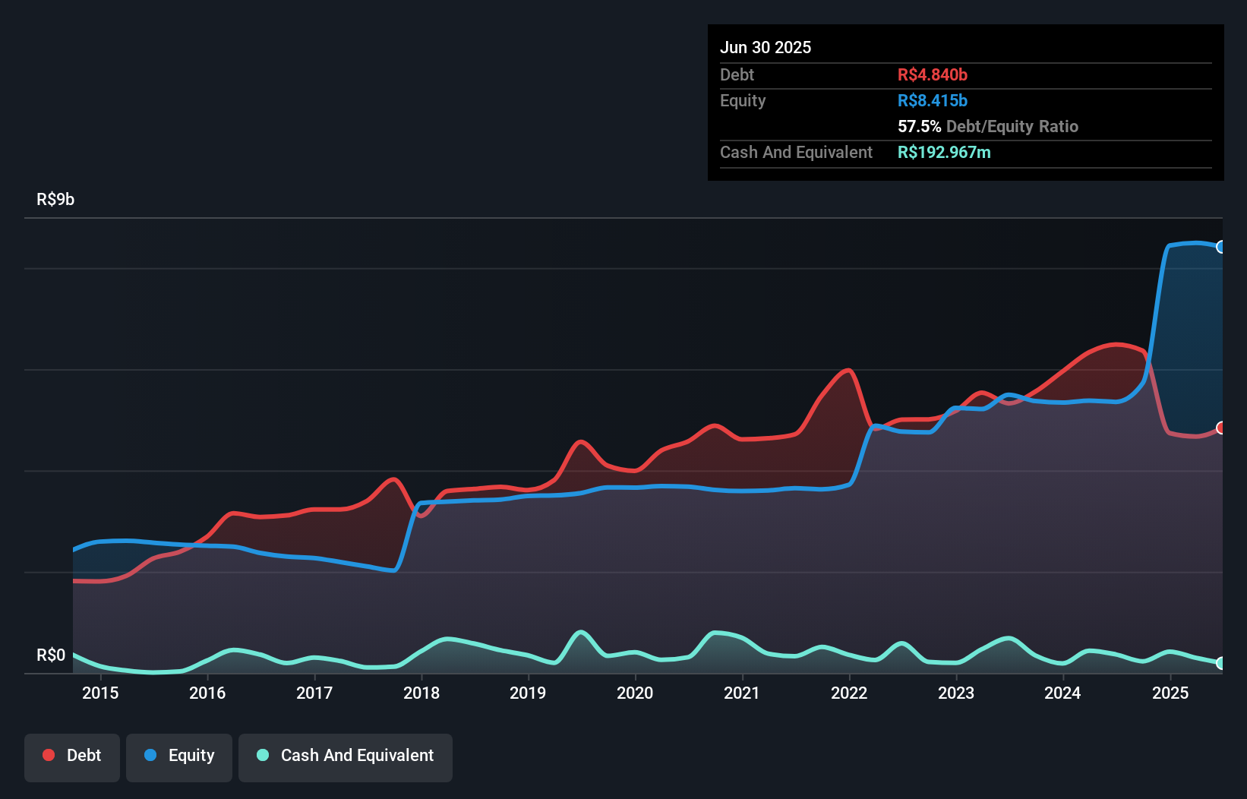Click the R$4.840b Debt value
This screenshot has width=1247, height=799.
(933, 74)
